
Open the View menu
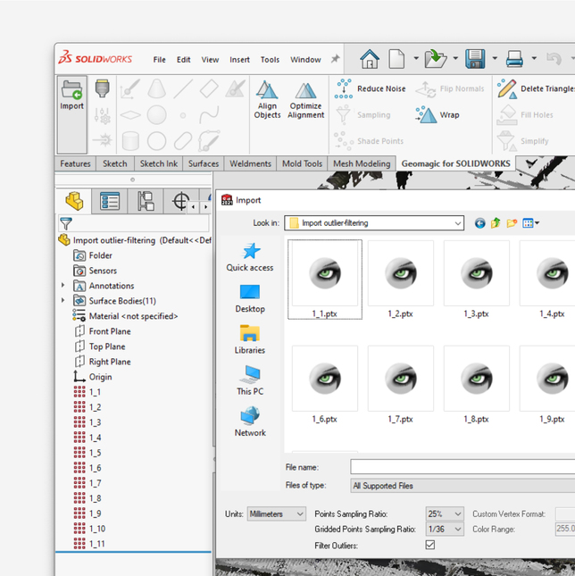(x=210, y=60)
